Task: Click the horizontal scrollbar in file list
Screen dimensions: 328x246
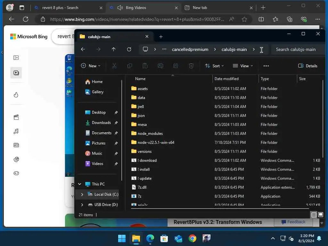Action: click(220, 209)
